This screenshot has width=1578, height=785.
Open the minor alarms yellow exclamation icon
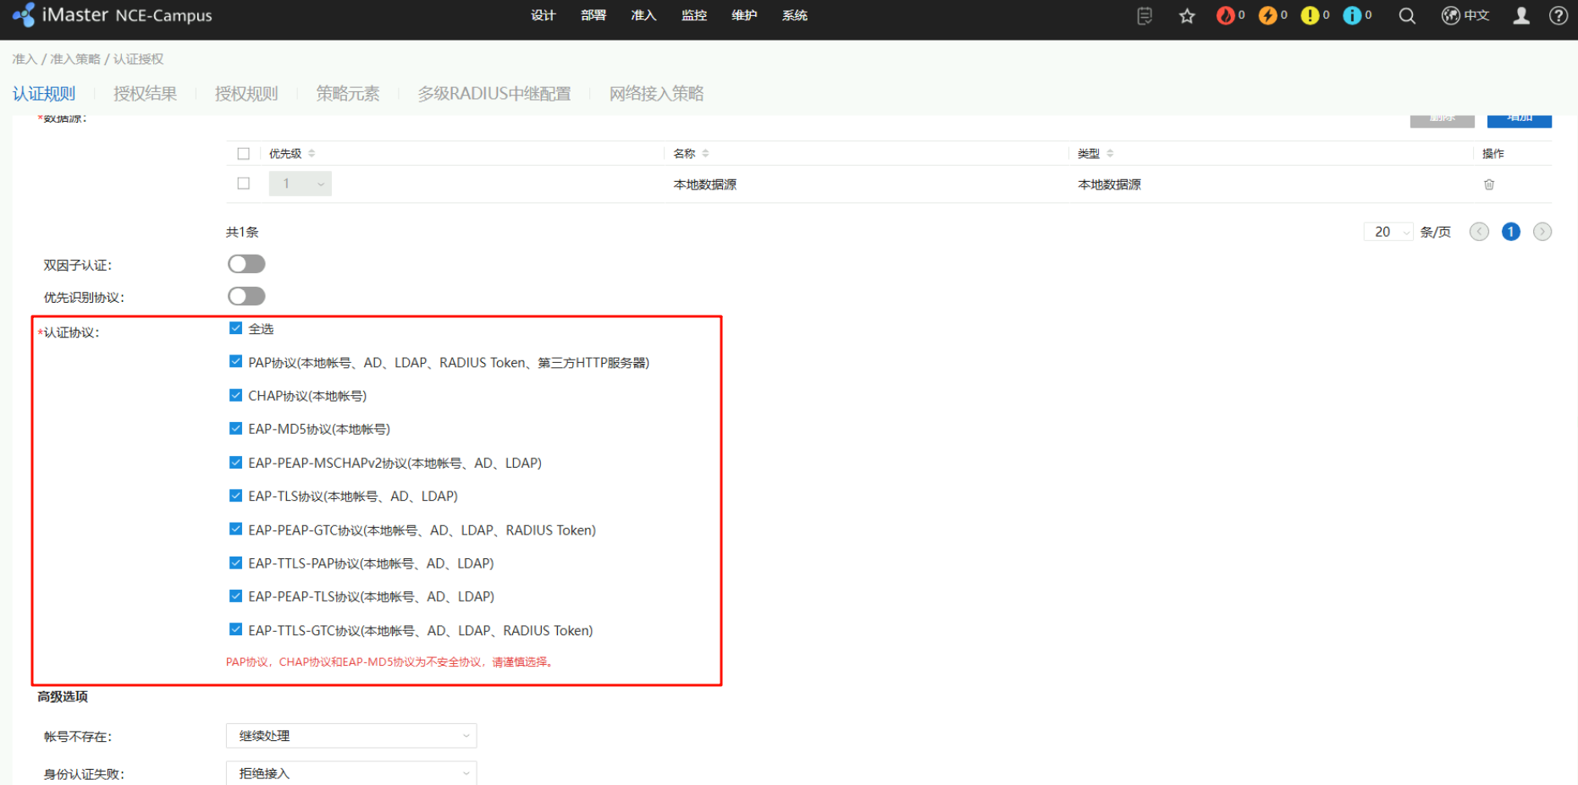coord(1310,15)
